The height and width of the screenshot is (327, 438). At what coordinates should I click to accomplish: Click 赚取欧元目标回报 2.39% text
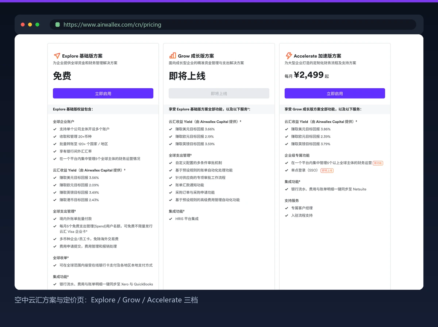(x=311, y=136)
